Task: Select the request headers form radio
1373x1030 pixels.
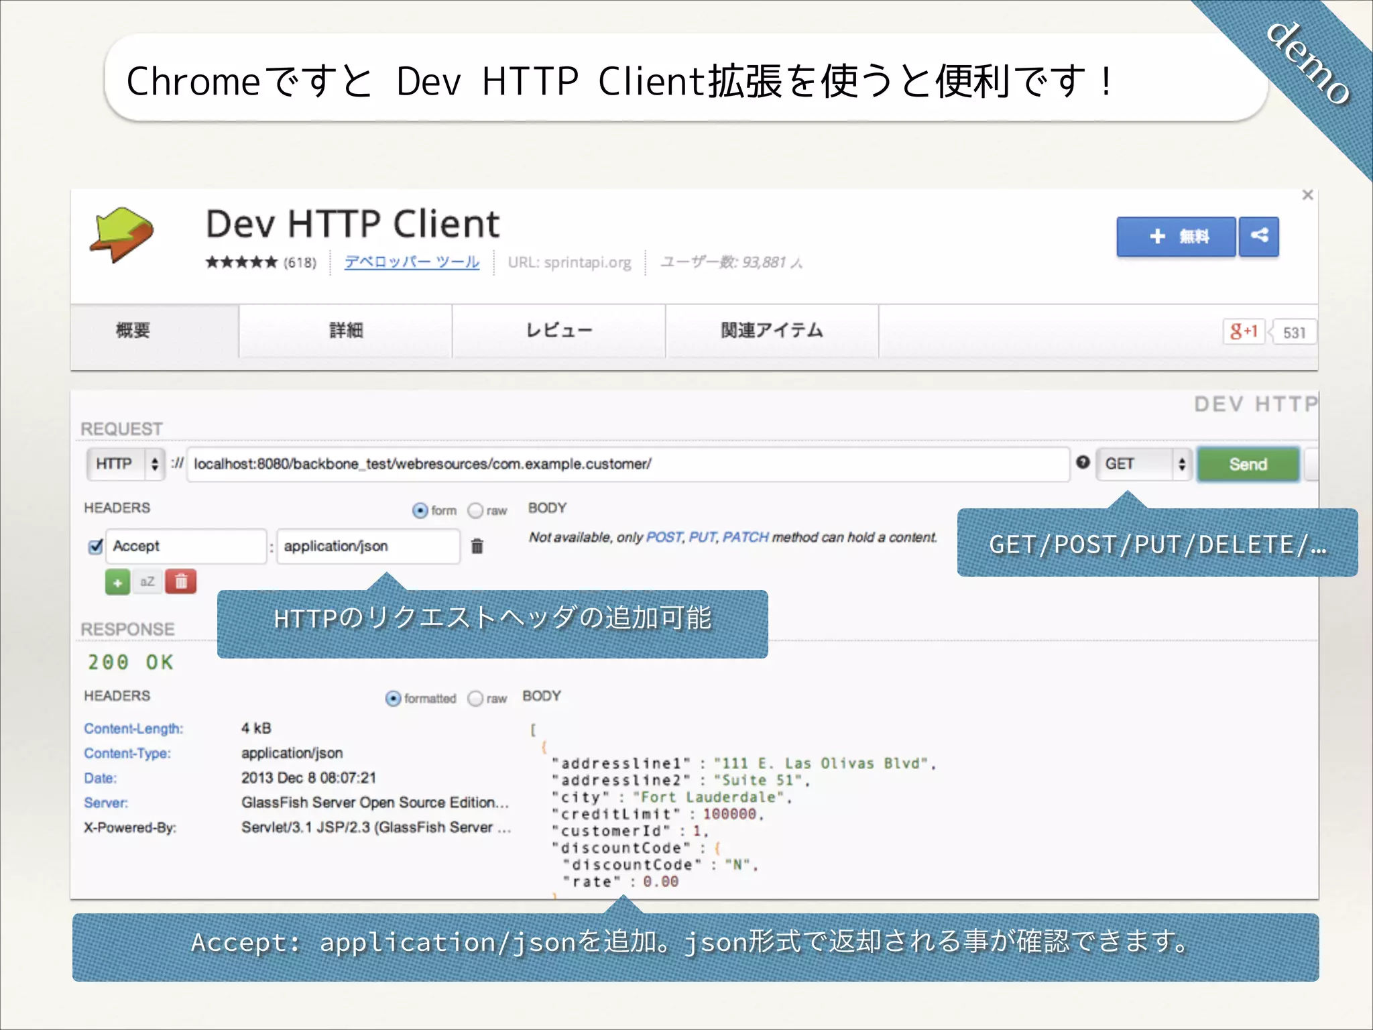Action: pyautogui.click(x=420, y=511)
